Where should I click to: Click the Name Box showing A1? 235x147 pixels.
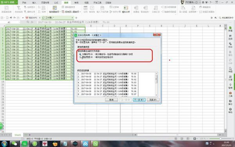tap(10, 22)
